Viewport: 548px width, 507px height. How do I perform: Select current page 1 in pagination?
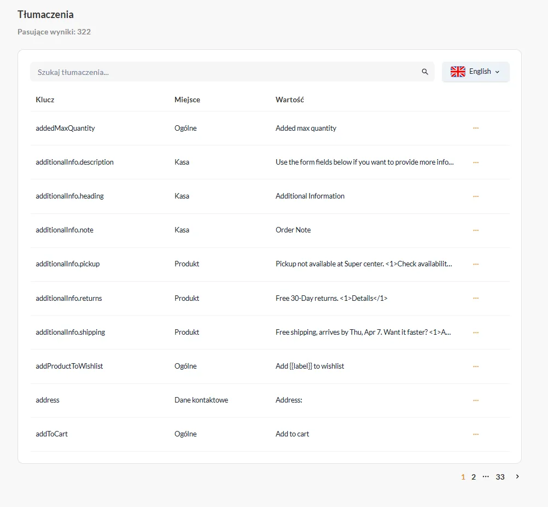tap(463, 477)
